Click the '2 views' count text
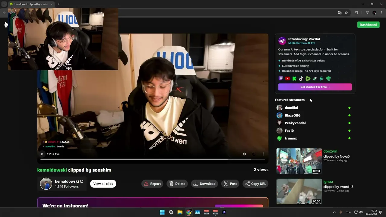Image resolution: width=386 pixels, height=217 pixels. (261, 170)
